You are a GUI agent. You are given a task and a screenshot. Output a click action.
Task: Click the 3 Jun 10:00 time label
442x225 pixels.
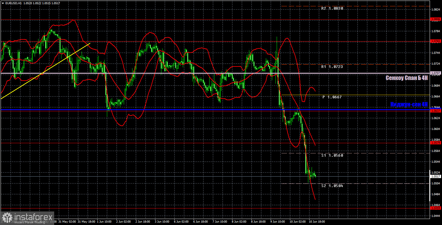pyautogui.click(x=162, y=222)
